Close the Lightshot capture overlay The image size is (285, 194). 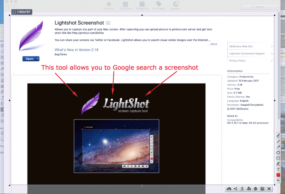269,189
